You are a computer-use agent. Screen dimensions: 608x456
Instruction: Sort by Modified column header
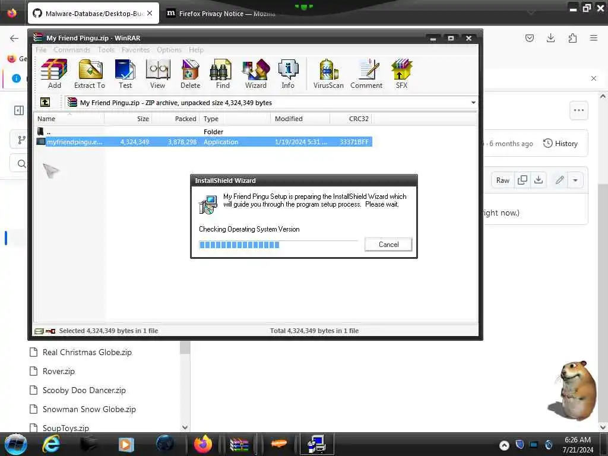300,119
